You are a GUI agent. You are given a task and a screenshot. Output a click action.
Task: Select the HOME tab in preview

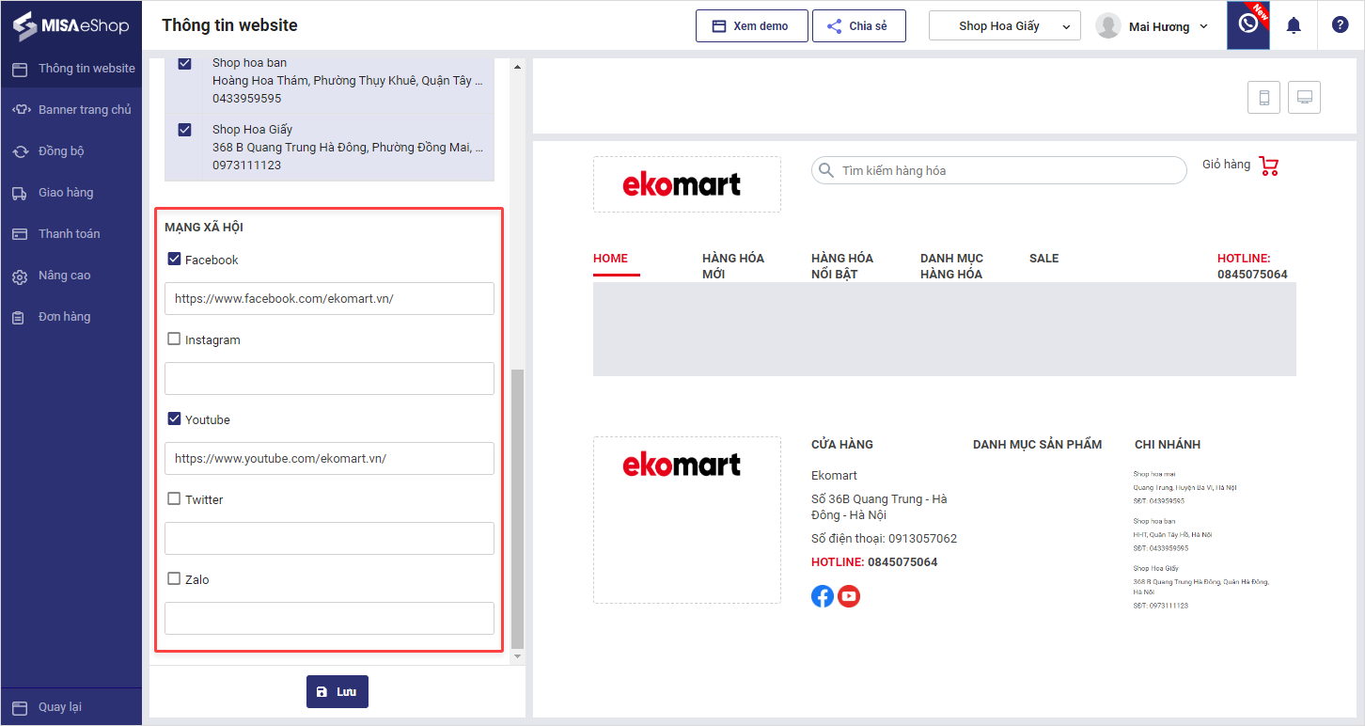(x=611, y=259)
